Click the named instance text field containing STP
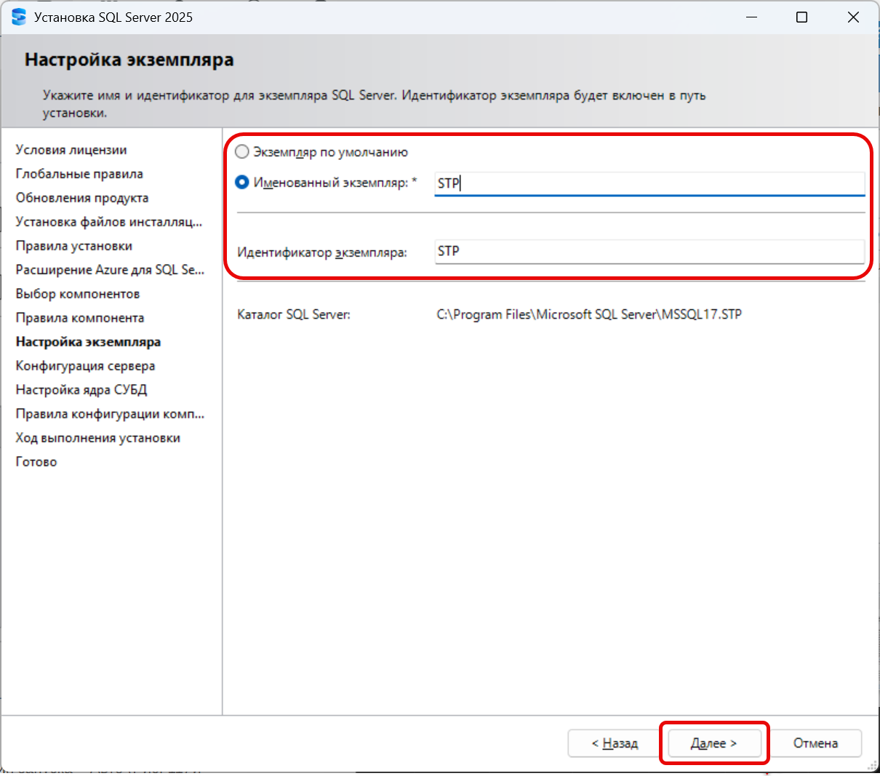The image size is (880, 776). 649,183
